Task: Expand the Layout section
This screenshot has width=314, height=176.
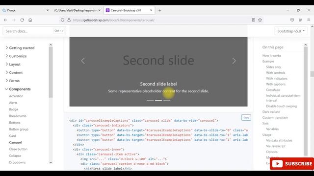Action: (13, 64)
